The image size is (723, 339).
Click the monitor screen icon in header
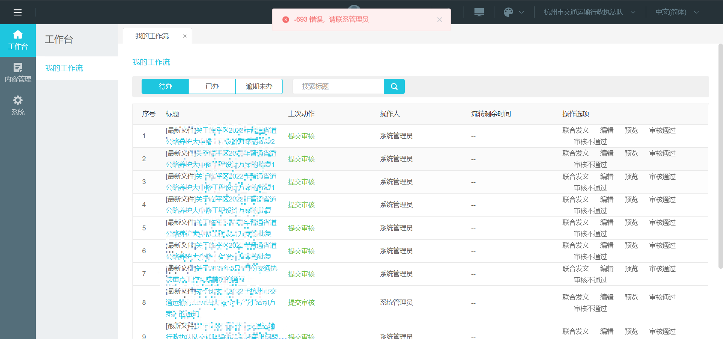479,12
